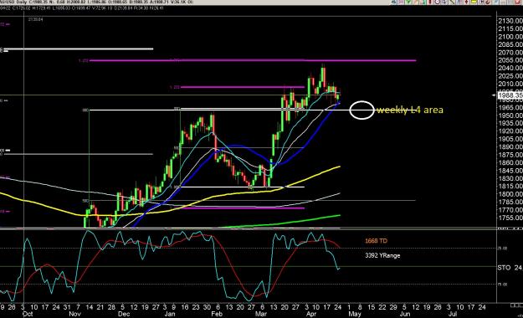Click the 1950.00 price axis label
The width and height of the screenshot is (523, 318).
(510, 115)
